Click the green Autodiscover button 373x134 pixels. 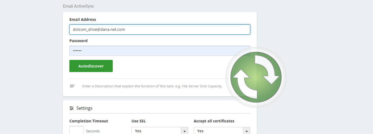91,66
